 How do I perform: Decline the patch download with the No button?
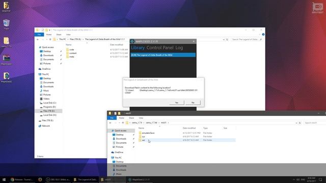[193, 103]
